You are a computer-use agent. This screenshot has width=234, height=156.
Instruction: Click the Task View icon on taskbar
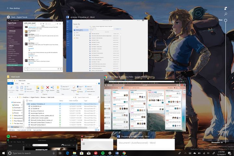click(x=60, y=153)
